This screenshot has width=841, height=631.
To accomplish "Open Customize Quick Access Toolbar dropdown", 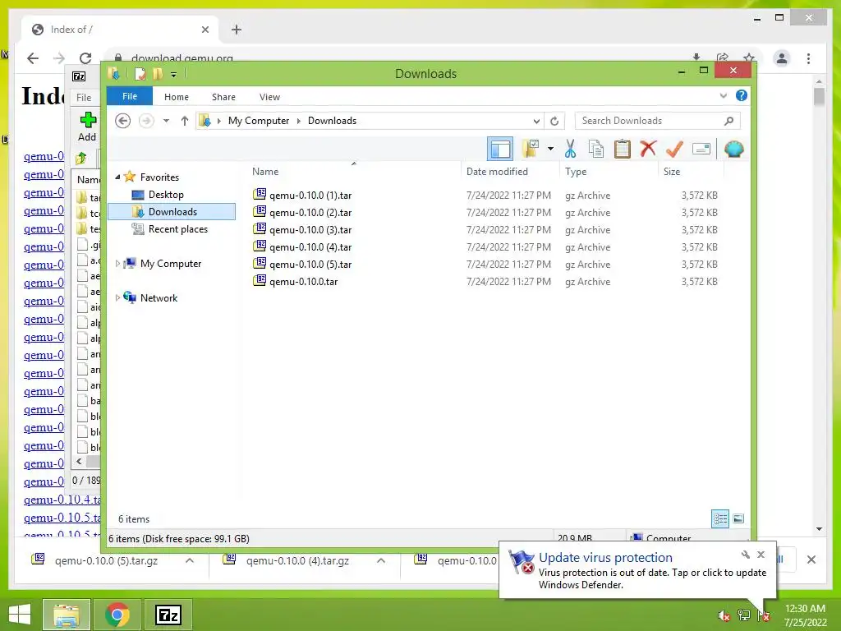I will point(173,75).
